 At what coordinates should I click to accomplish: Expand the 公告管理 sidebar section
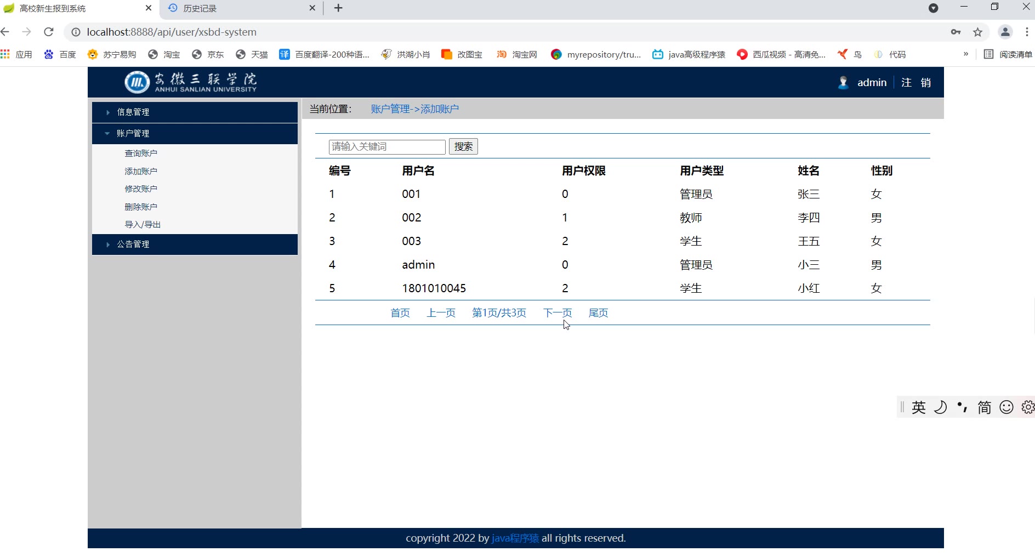(x=133, y=244)
